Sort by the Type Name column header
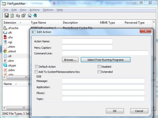The height and width of the screenshot is (118, 158). [x=45, y=23]
